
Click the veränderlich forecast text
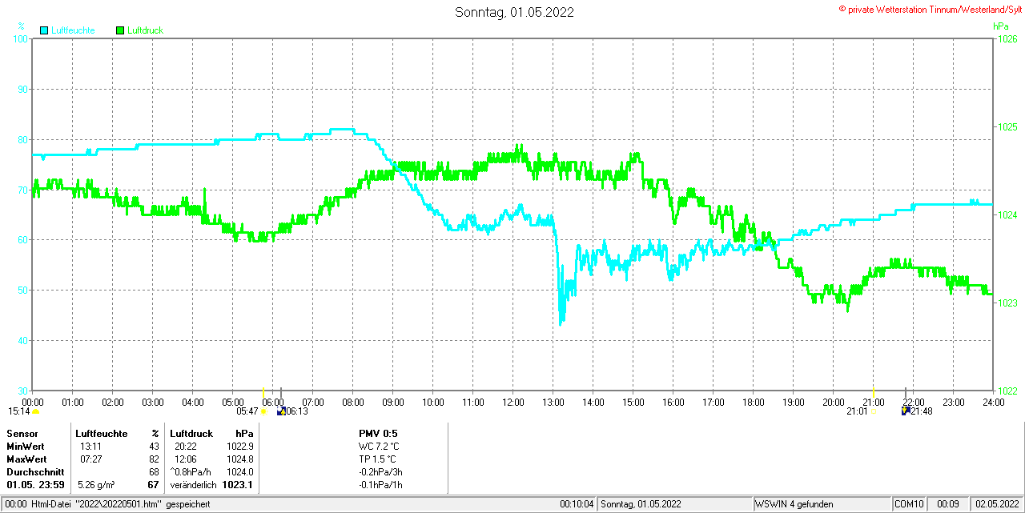pos(193,485)
